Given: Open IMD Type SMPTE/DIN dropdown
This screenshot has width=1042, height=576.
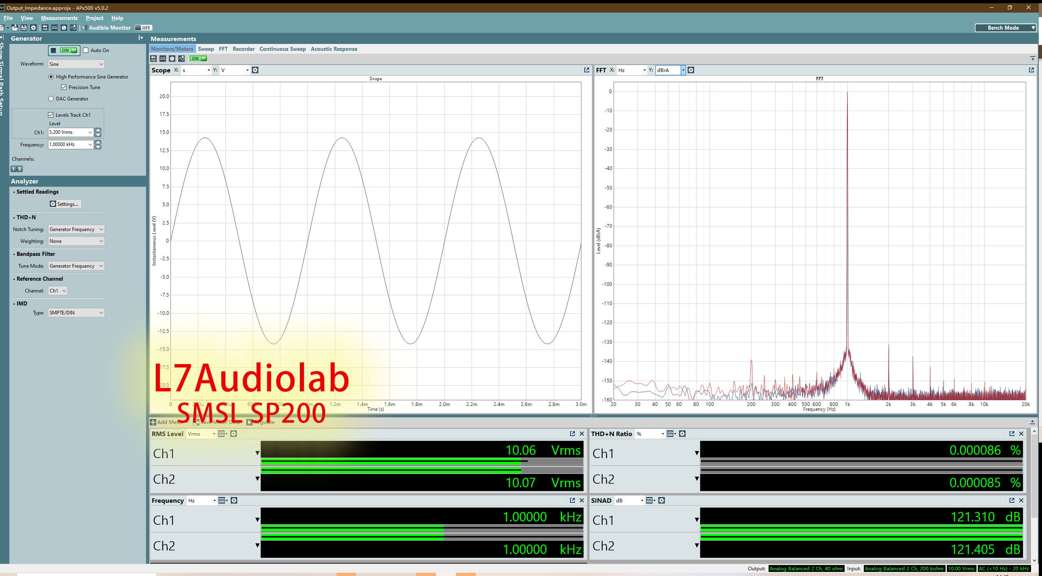Looking at the screenshot, I should tap(76, 313).
